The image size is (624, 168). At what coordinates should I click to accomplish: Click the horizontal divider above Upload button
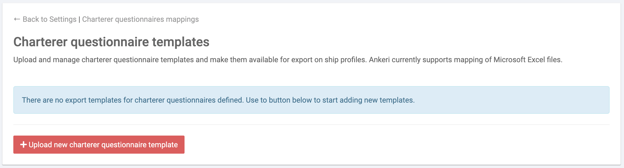pos(311,125)
